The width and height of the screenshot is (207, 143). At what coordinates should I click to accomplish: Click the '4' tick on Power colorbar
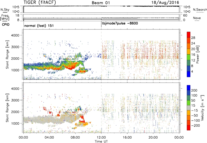tap(192, 71)
